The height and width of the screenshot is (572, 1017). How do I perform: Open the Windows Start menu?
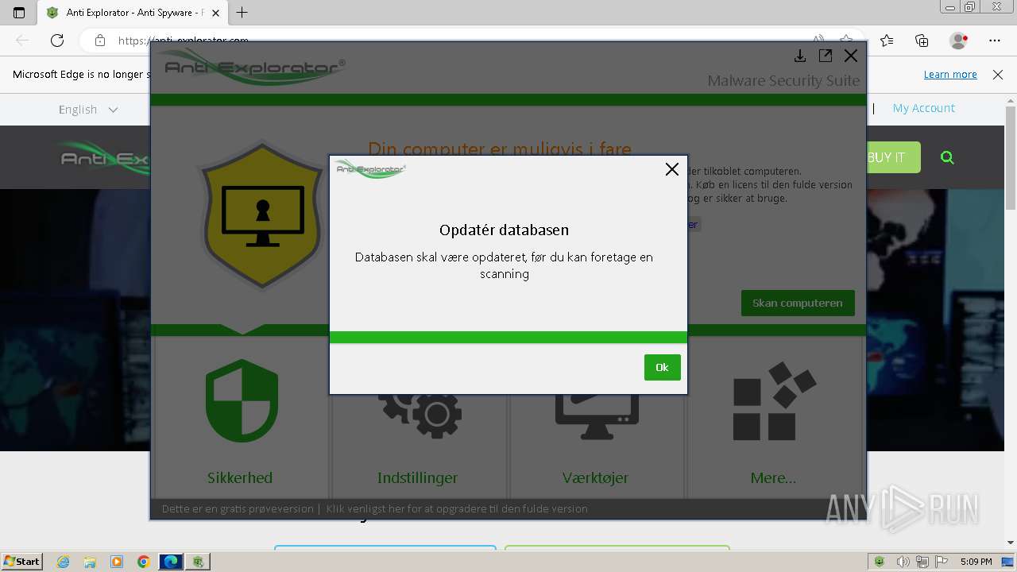(21, 561)
